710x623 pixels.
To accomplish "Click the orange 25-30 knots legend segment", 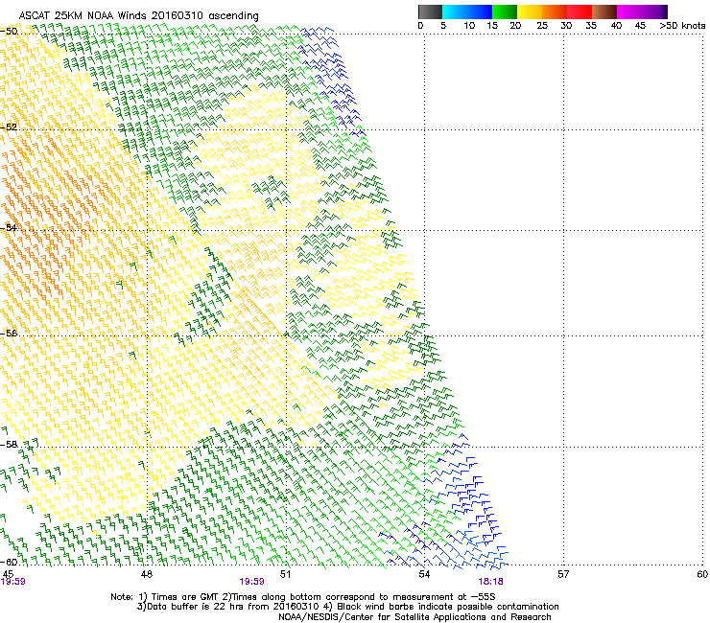I will pos(555,12).
